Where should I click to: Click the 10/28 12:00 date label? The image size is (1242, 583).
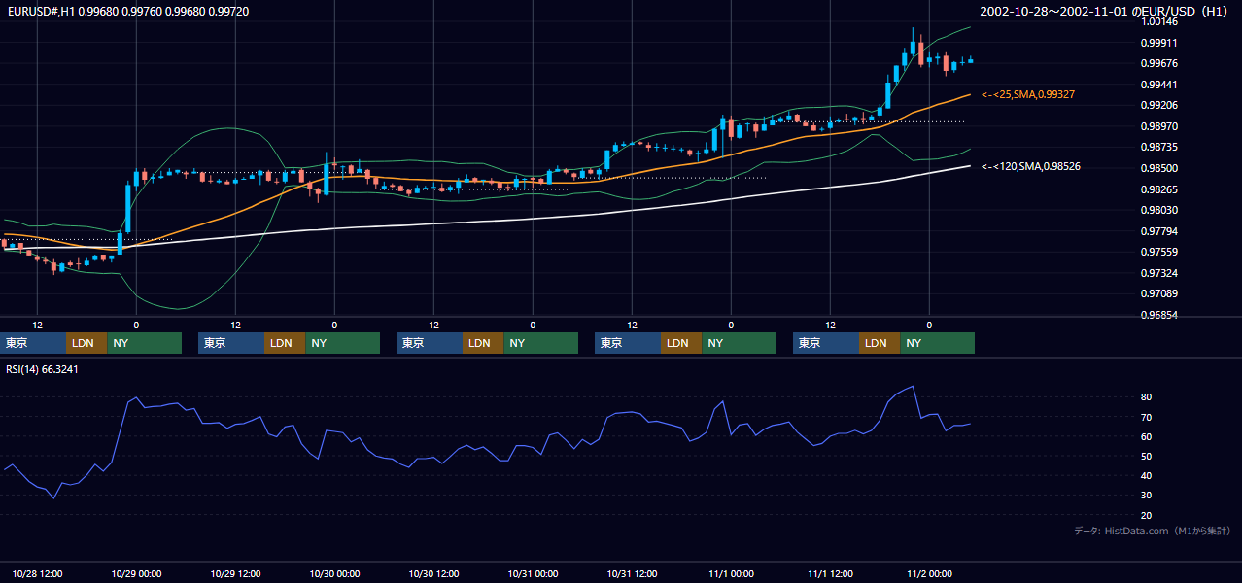(x=38, y=573)
